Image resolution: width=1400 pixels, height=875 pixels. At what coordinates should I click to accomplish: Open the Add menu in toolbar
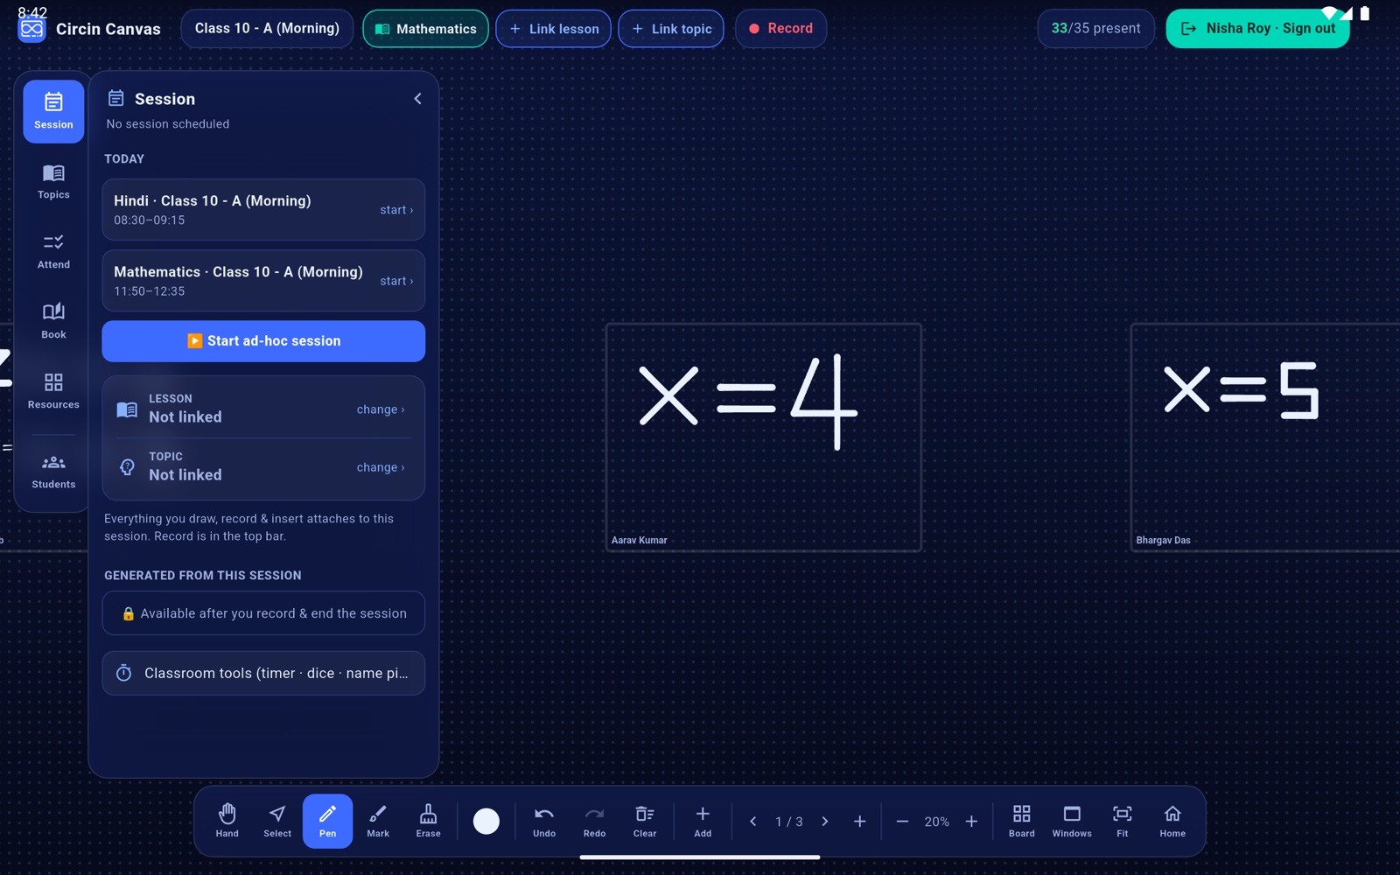(x=703, y=821)
